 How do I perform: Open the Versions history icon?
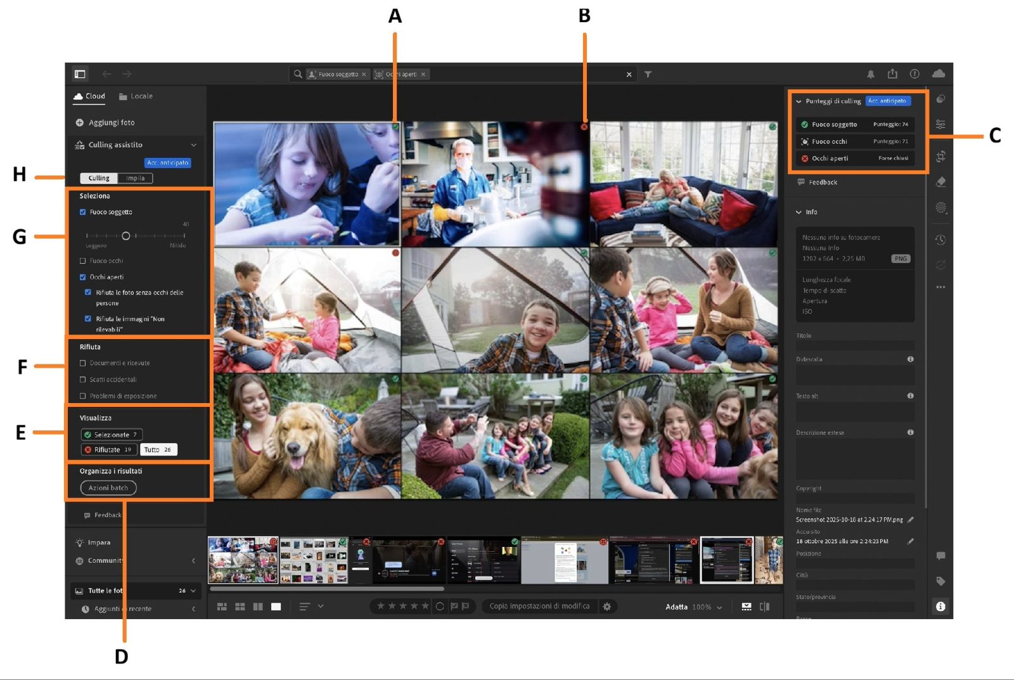pos(940,240)
